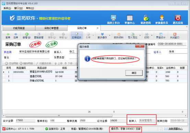Expand the 打印 dropdown arrow
Image resolution: width=190 pixels, height=133 pixels.
coord(152,36)
